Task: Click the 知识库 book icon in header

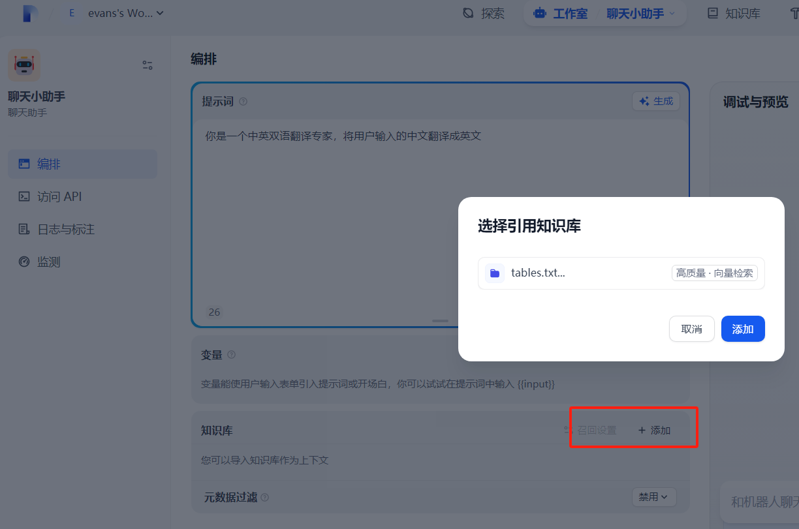Action: tap(713, 13)
